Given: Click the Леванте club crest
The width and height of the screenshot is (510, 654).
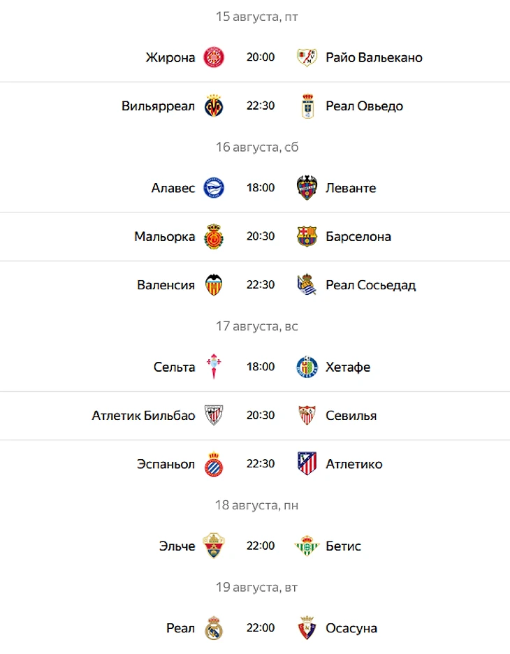Looking at the screenshot, I should [307, 188].
